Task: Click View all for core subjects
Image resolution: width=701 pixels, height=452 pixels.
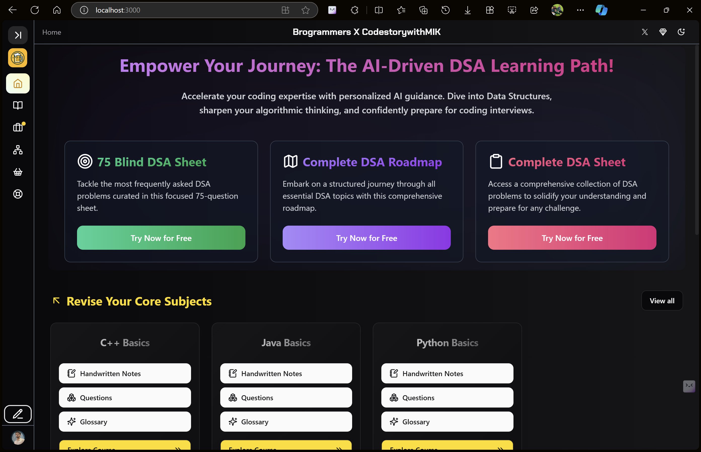Action: [662, 300]
